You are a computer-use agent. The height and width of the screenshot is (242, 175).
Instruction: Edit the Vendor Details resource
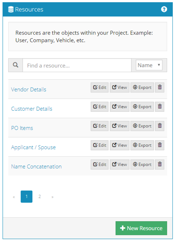[100, 87]
